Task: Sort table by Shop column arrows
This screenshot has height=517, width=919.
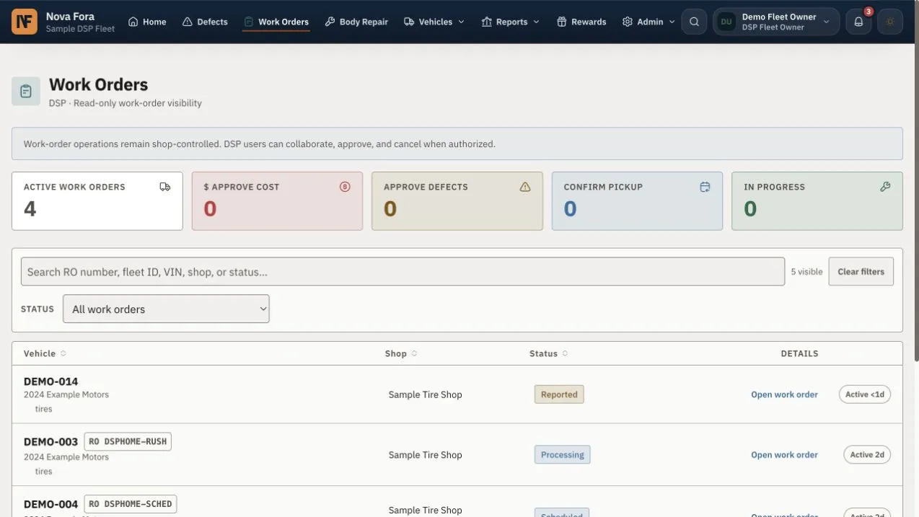Action: point(414,353)
